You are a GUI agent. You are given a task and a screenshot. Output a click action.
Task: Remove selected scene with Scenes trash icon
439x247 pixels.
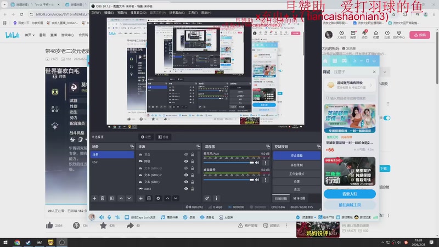(x=103, y=198)
